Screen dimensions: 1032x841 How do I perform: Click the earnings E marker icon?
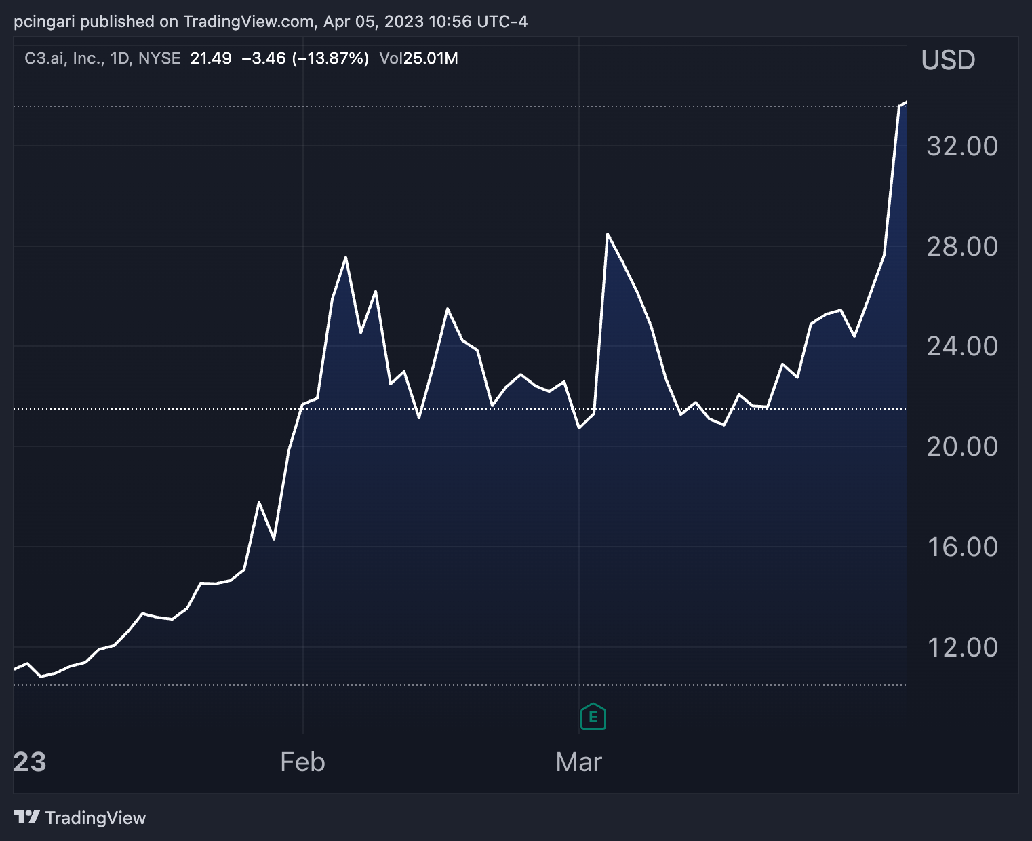[593, 716]
